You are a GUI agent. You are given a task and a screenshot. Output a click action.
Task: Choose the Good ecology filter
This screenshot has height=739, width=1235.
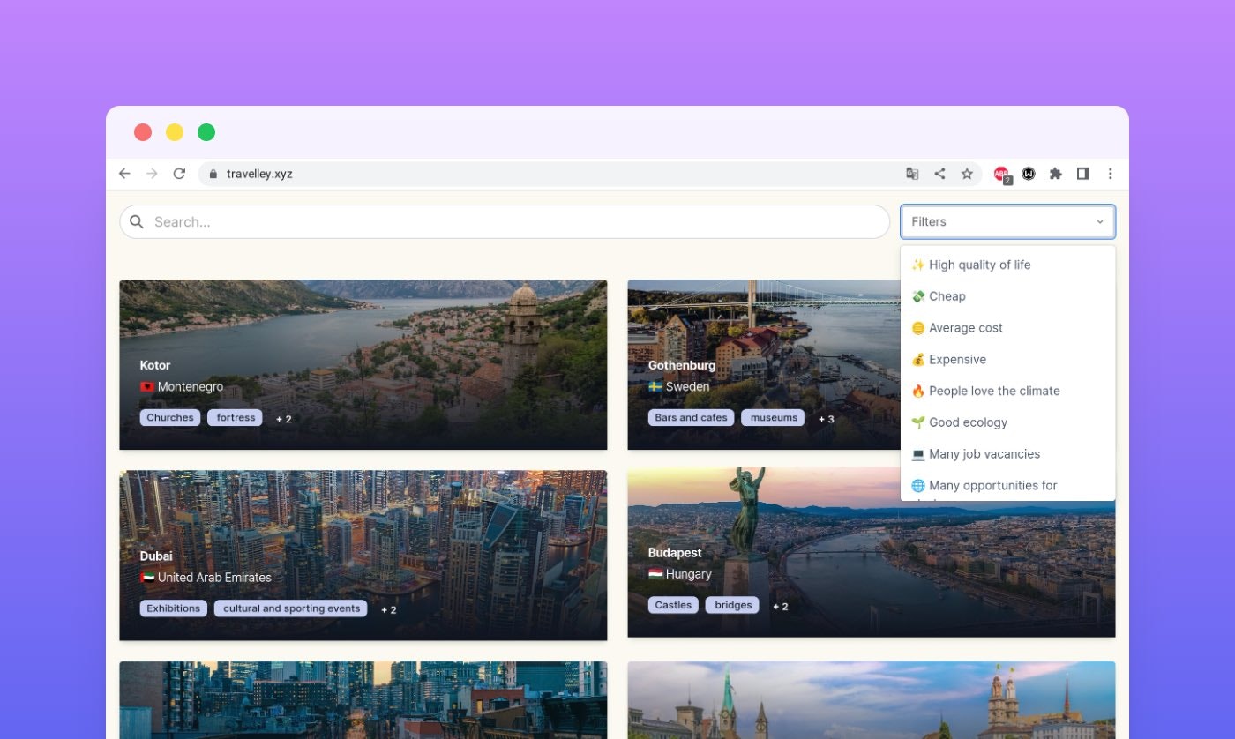(1007, 422)
